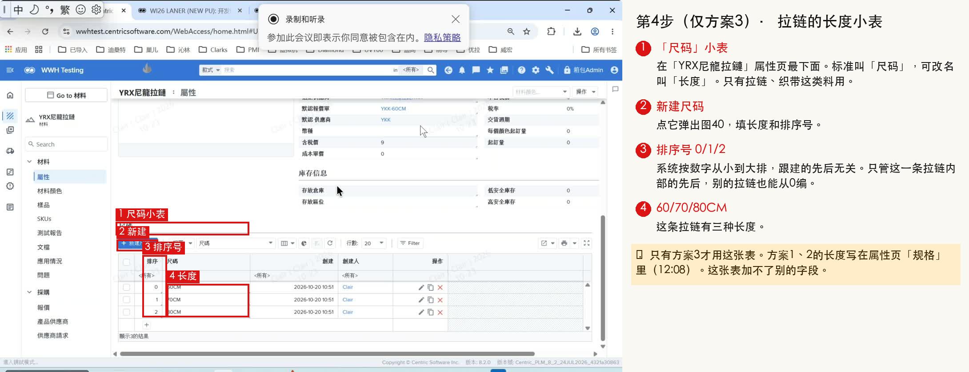969x372 pixels.
Task: Edit the 70CM row with pencil icon
Action: [421, 300]
